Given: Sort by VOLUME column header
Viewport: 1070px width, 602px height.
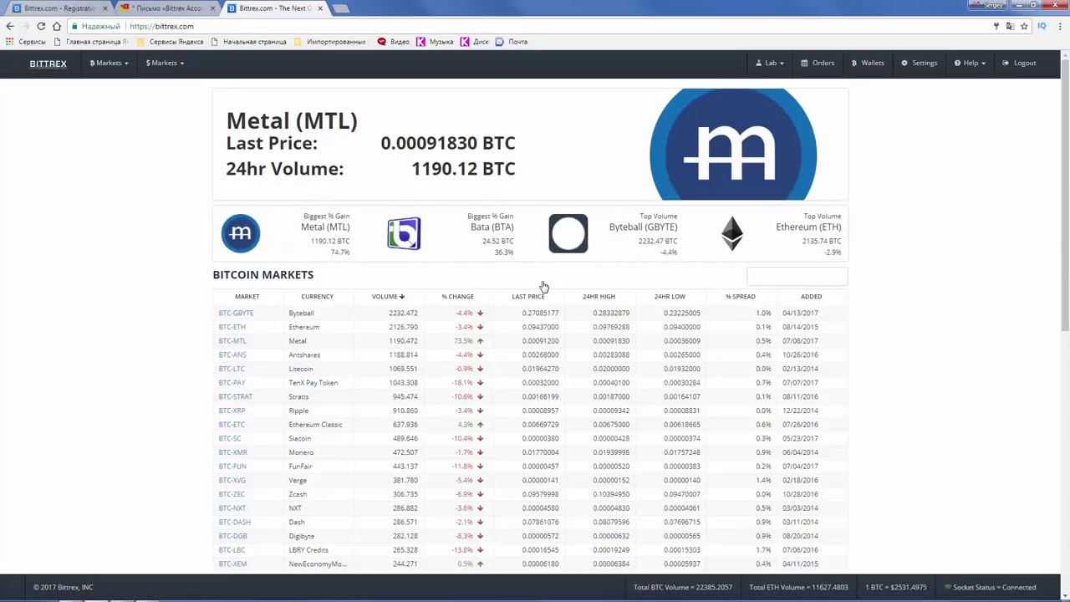Looking at the screenshot, I should point(388,296).
